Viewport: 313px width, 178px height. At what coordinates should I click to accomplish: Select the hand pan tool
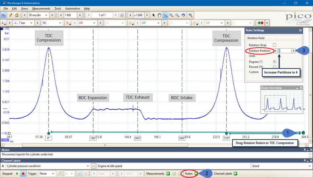point(159,15)
